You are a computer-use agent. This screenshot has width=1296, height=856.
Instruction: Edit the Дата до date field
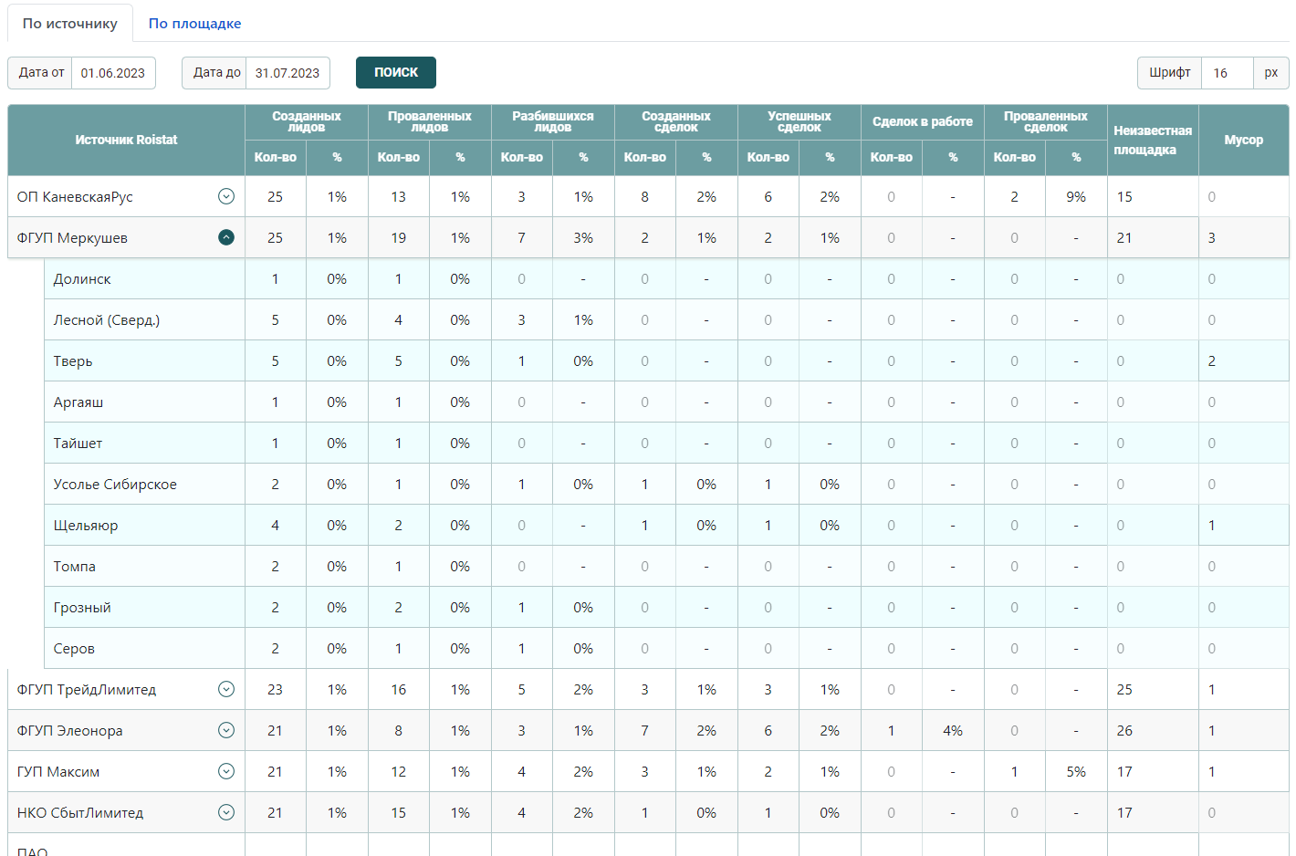[x=287, y=73]
